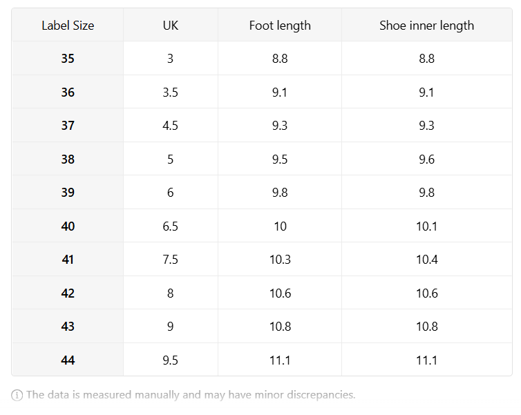Select label size 44 cell
Screen dimensions: 521x415
tap(68, 360)
